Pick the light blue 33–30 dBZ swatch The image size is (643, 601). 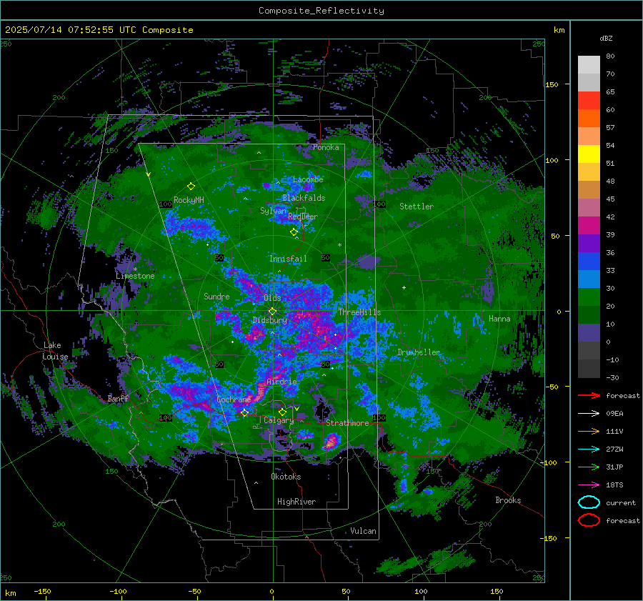tap(589, 279)
